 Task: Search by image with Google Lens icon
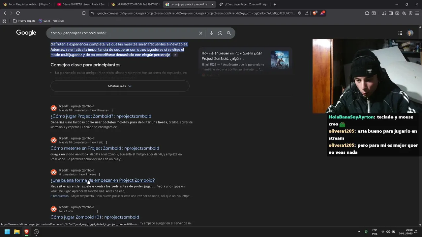click(x=220, y=33)
